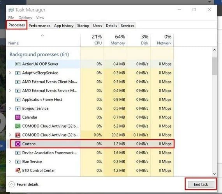Click the 20.2 MB memory value
This screenshot has width=222, height=194.
tap(118, 135)
